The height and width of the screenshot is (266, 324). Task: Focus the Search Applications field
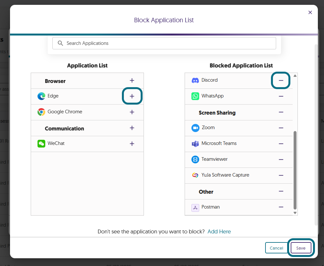164,43
